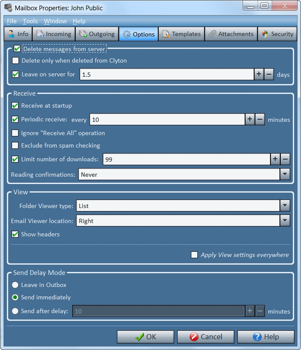Open the Attachments tab

click(231, 34)
